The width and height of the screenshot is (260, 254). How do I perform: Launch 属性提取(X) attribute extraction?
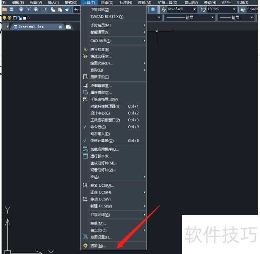tap(101, 92)
